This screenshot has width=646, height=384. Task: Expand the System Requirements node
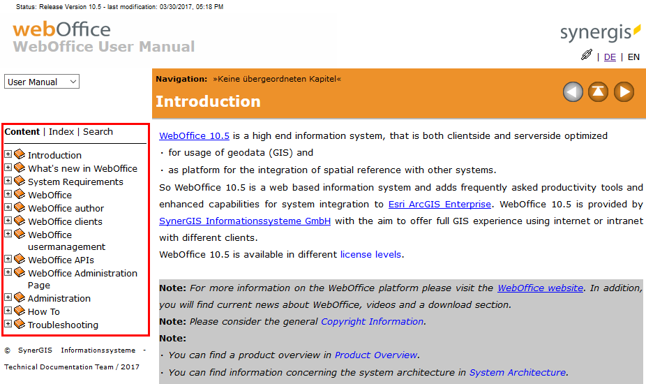tap(8, 180)
